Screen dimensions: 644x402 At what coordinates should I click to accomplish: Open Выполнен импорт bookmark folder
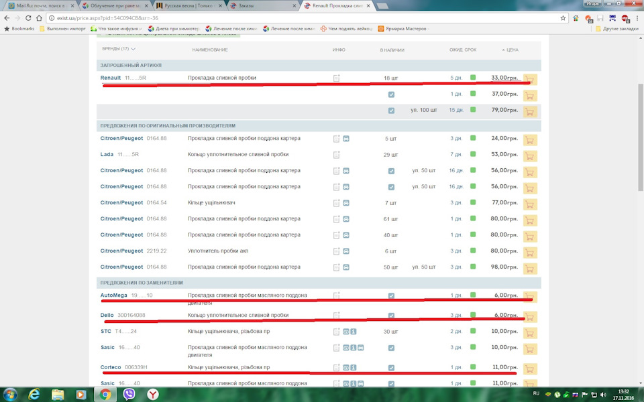[62, 29]
